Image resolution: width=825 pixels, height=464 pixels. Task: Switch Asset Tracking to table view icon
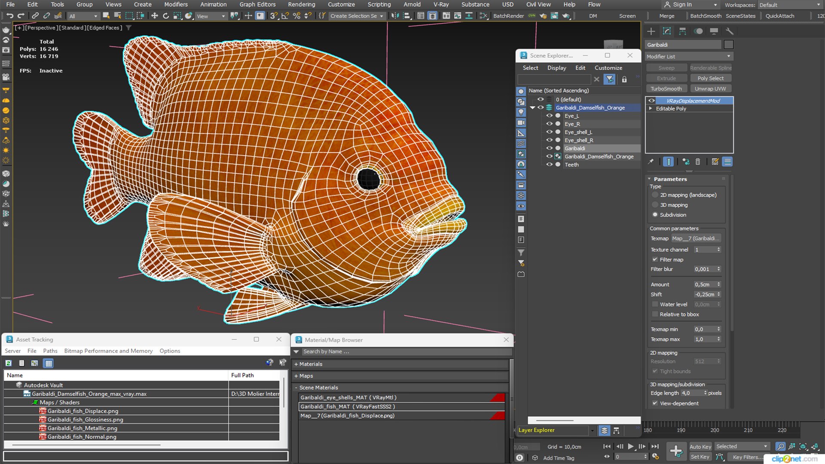click(49, 363)
